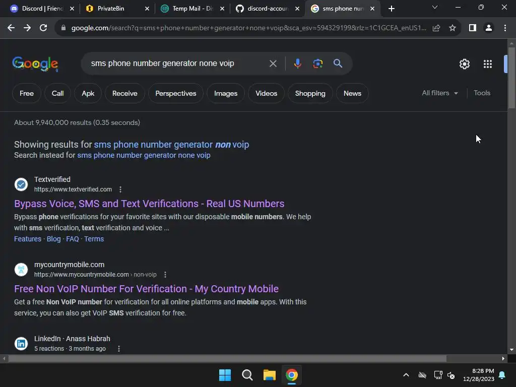Viewport: 516px width, 387px height.
Task: Click the browser forward arrow
Action: [27, 28]
